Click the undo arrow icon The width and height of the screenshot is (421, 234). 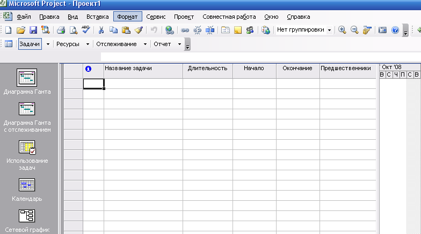coord(154,30)
